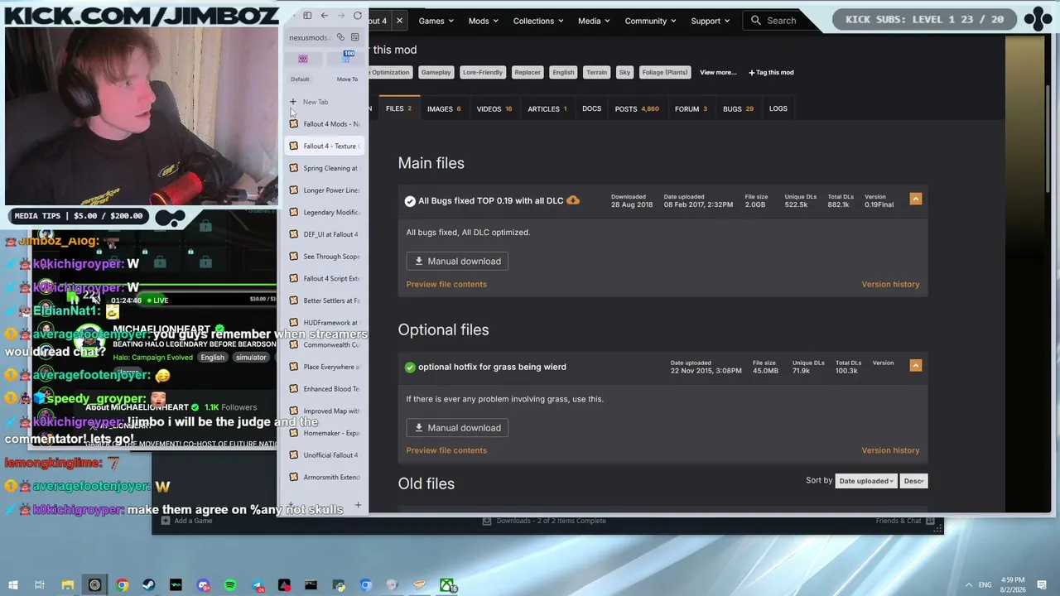The height and width of the screenshot is (596, 1060).
Task: Switch to the FILES tab
Action: tap(398, 108)
